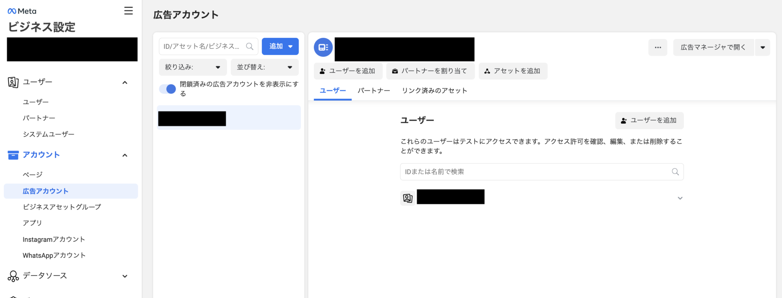Expand the listed user's permissions chevron
782x298 pixels.
point(680,198)
